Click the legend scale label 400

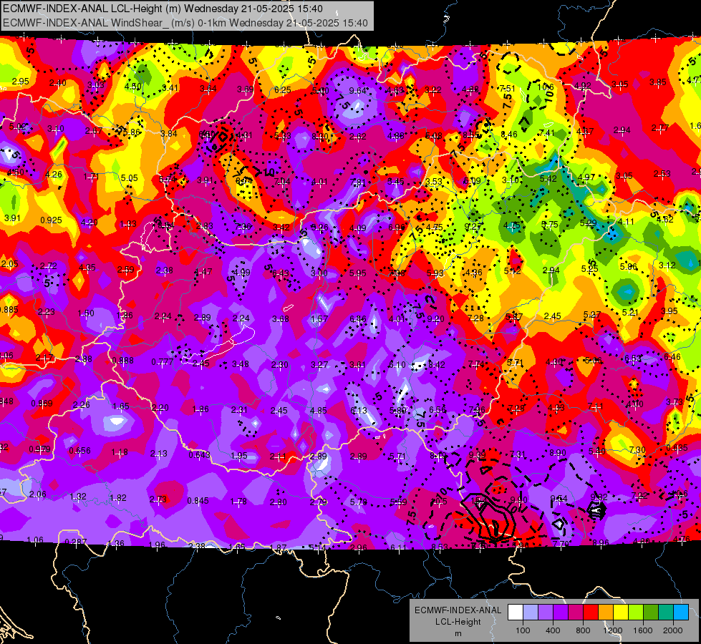553,630
